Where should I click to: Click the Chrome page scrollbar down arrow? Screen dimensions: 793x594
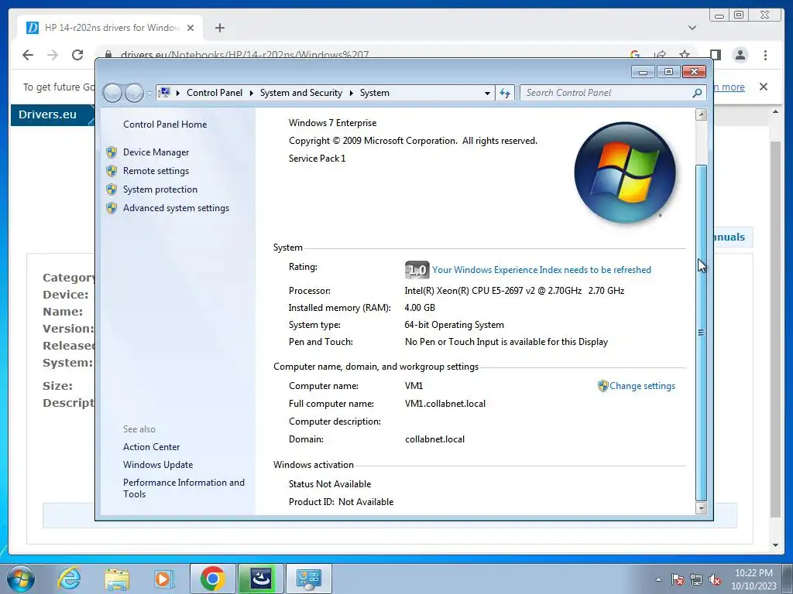776,545
